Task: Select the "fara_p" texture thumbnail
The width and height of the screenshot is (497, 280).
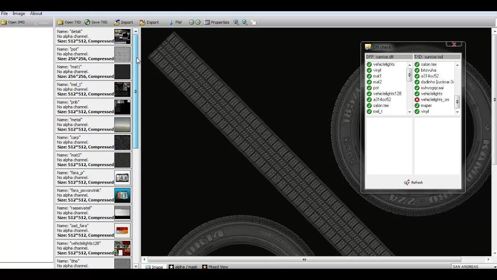Action: pos(122,177)
